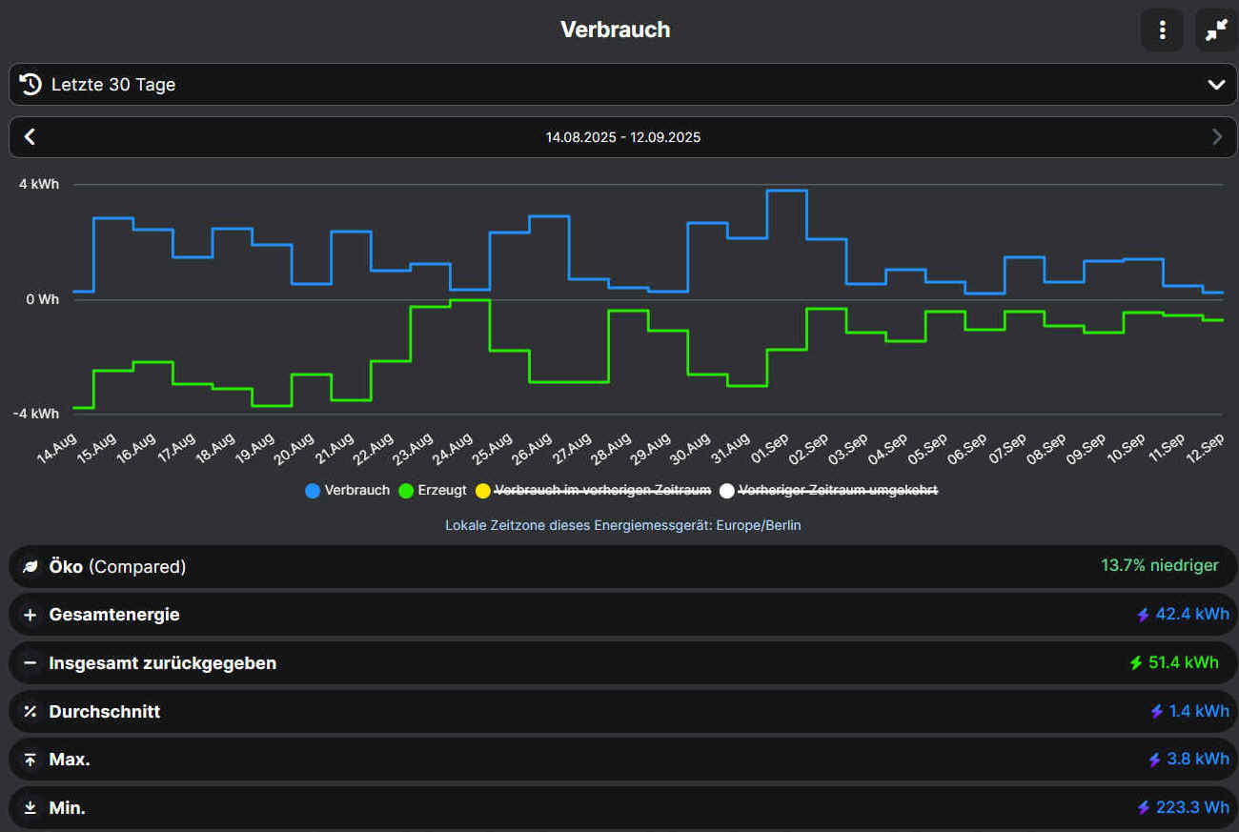1239x832 pixels.
Task: Go to previous date range arrow
Action: pyautogui.click(x=30, y=137)
